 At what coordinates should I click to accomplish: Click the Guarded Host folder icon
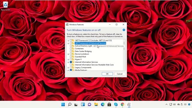(x=73, y=57)
